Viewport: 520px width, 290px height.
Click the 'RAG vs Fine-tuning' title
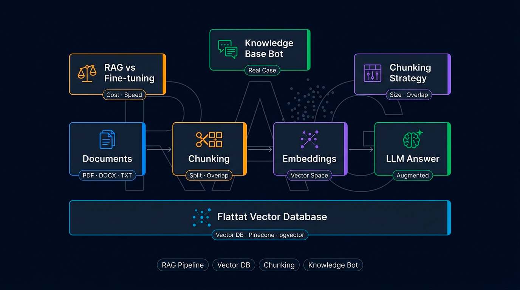pos(129,73)
